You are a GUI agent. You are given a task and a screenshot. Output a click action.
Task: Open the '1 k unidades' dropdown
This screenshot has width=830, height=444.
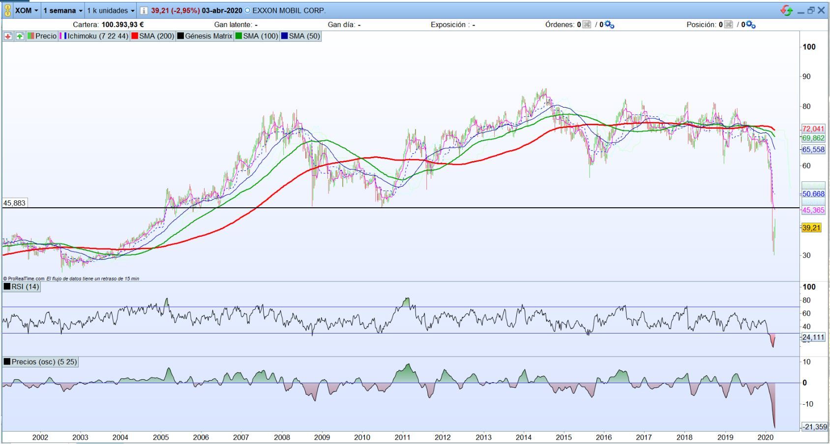tap(111, 10)
